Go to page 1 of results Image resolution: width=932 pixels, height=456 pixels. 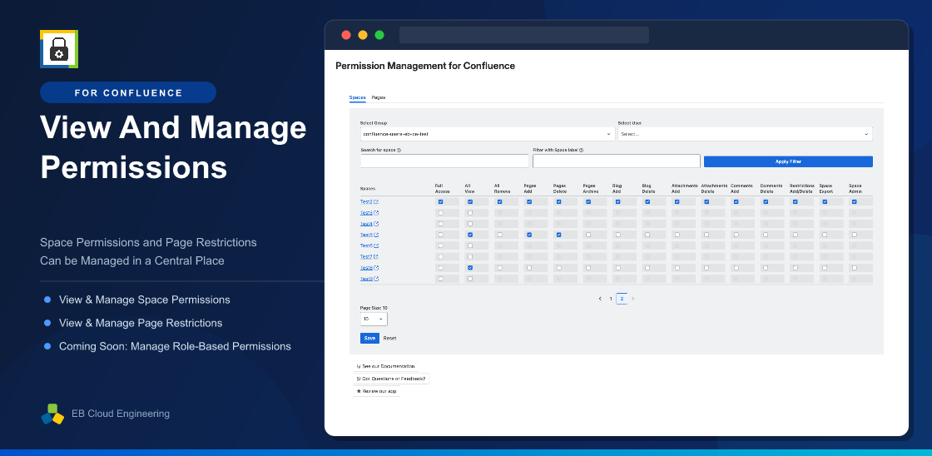point(611,299)
